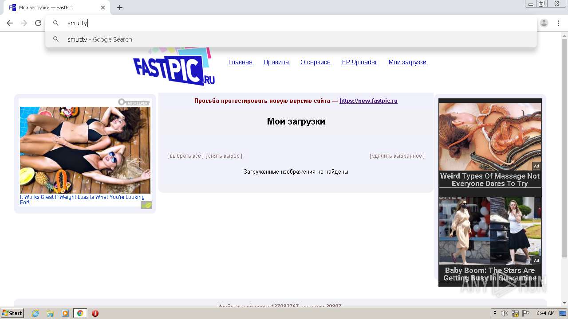Viewport: 568px width, 319px height.
Task: Open the О сервисе link
Action: pyautogui.click(x=316, y=62)
